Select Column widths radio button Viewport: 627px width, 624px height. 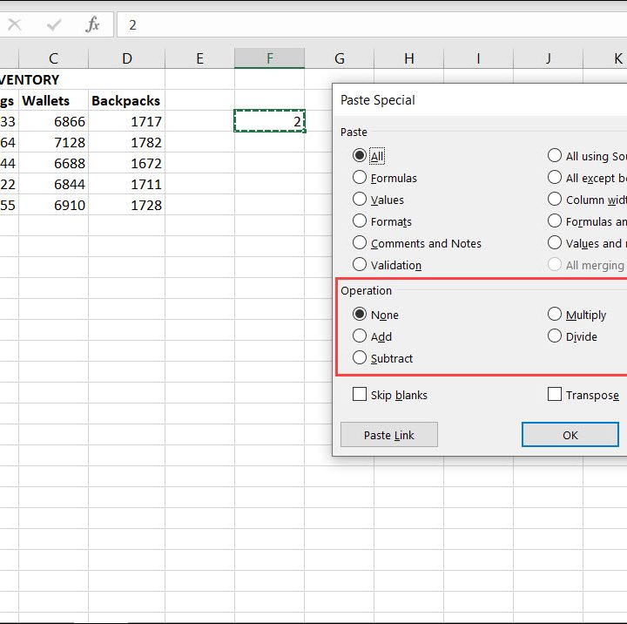coord(555,199)
